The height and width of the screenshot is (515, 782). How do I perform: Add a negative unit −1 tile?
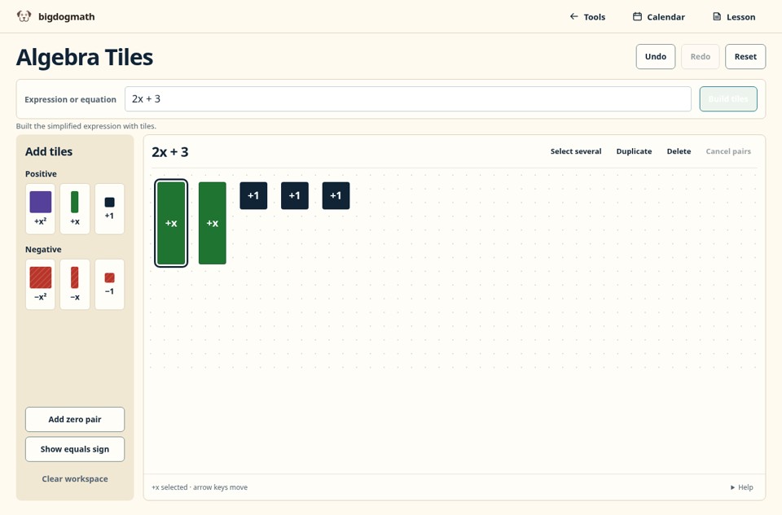coord(110,285)
